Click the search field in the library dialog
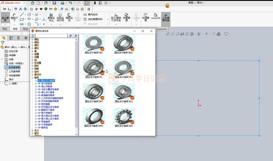This screenshot has height=161, width=273. point(51,36)
